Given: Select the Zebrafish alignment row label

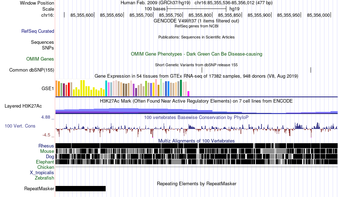Looking at the screenshot, I should pos(44,178).
